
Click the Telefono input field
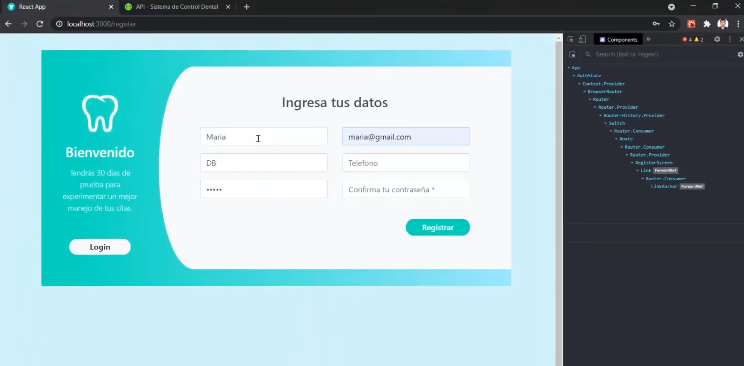(405, 163)
